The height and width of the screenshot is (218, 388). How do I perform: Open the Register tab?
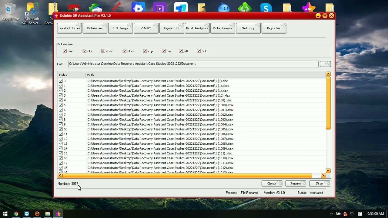274,28
